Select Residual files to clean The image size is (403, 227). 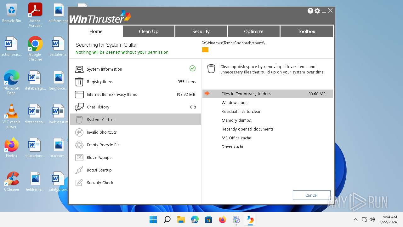tap(241, 111)
